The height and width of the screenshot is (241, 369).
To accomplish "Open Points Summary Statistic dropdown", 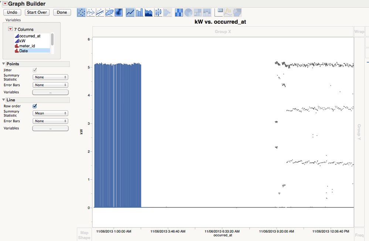I will coord(50,77).
